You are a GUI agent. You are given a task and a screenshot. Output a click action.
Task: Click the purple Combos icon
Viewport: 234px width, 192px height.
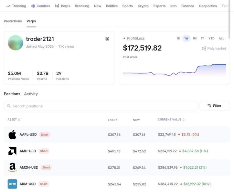point(33,6)
